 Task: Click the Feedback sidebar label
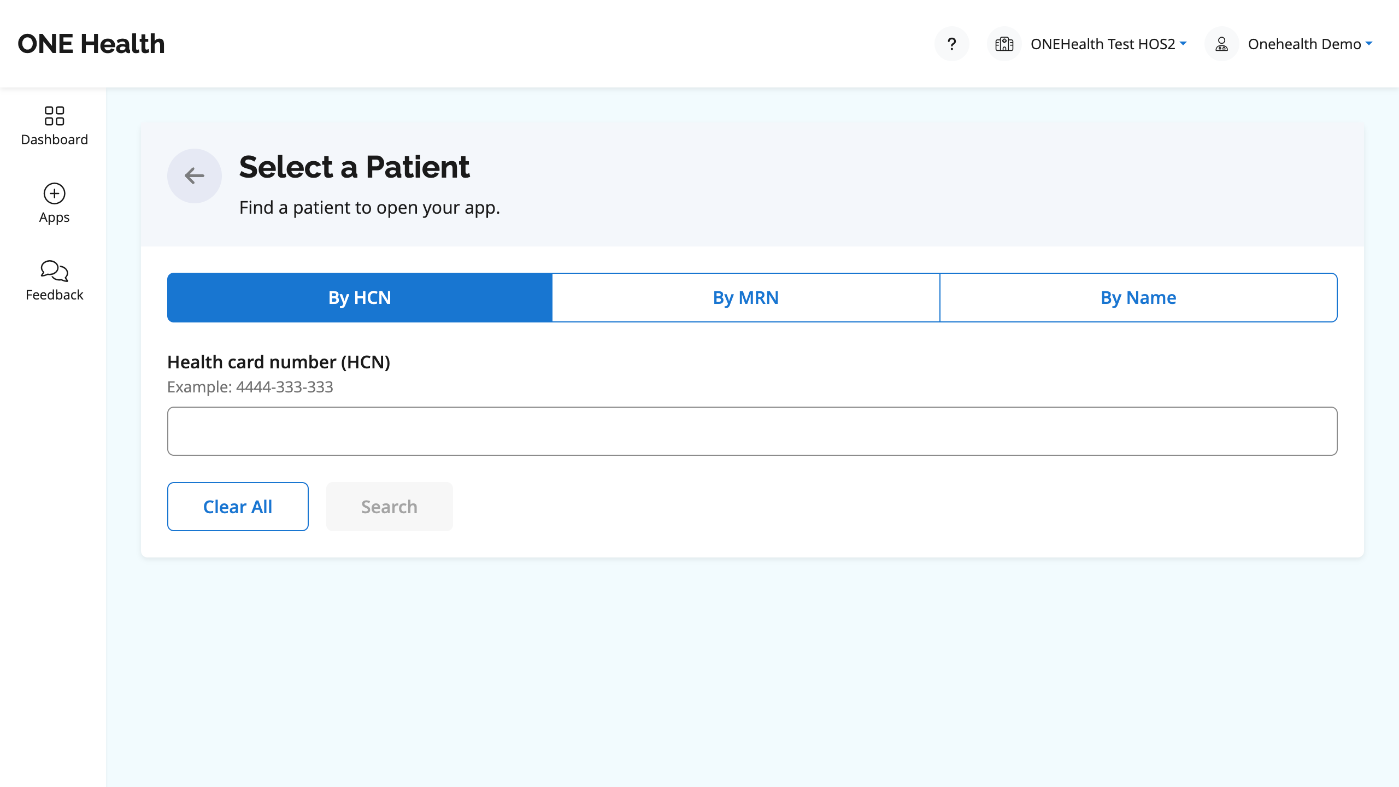click(54, 295)
